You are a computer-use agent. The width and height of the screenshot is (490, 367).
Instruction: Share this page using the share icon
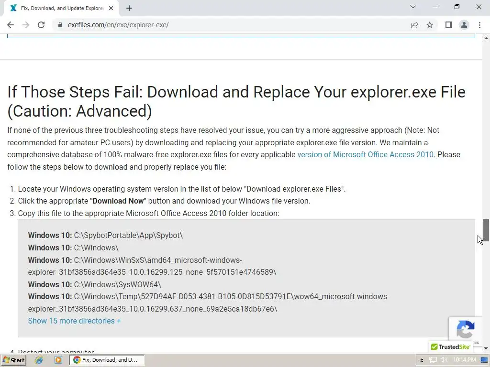pyautogui.click(x=414, y=25)
